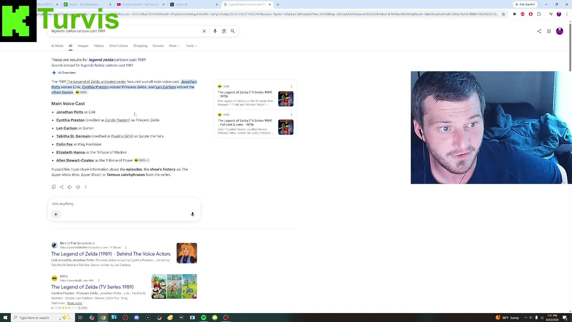Click the Elizabeth Hanna cast list link
The image size is (572, 322).
pos(70,153)
